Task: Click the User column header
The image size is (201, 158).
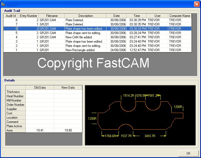Action: [x=157, y=16]
